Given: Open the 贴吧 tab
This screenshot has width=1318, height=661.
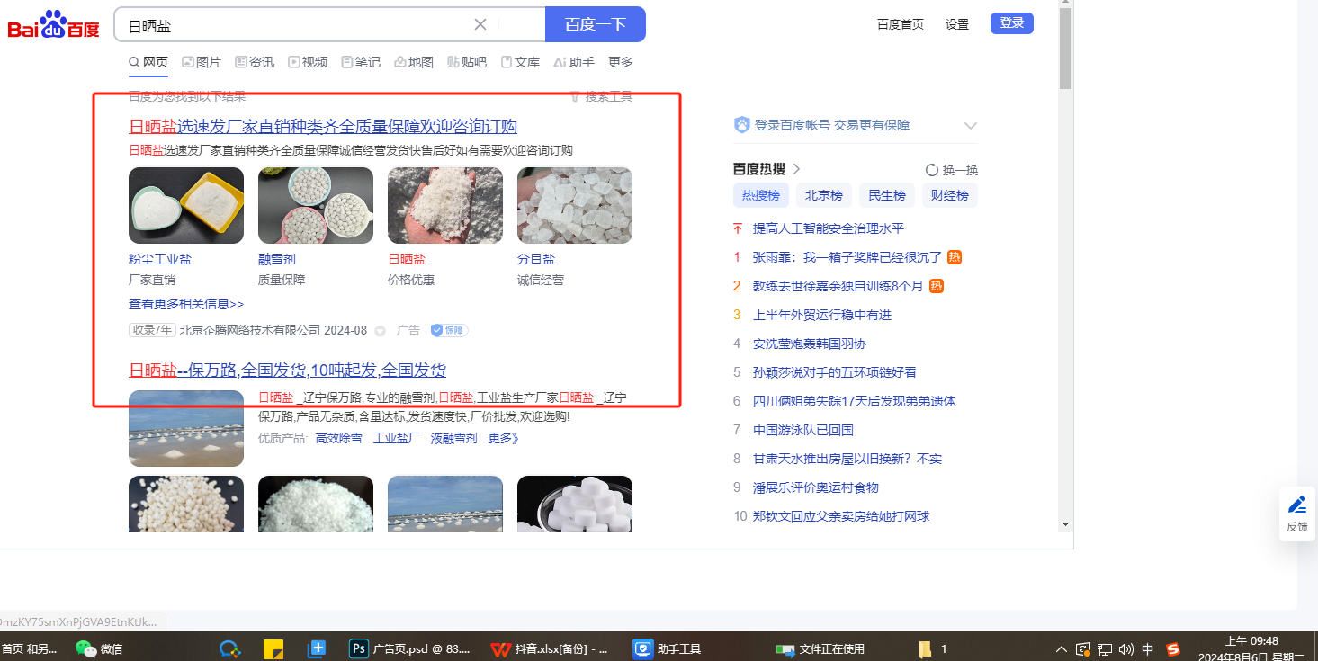Looking at the screenshot, I should (467, 62).
